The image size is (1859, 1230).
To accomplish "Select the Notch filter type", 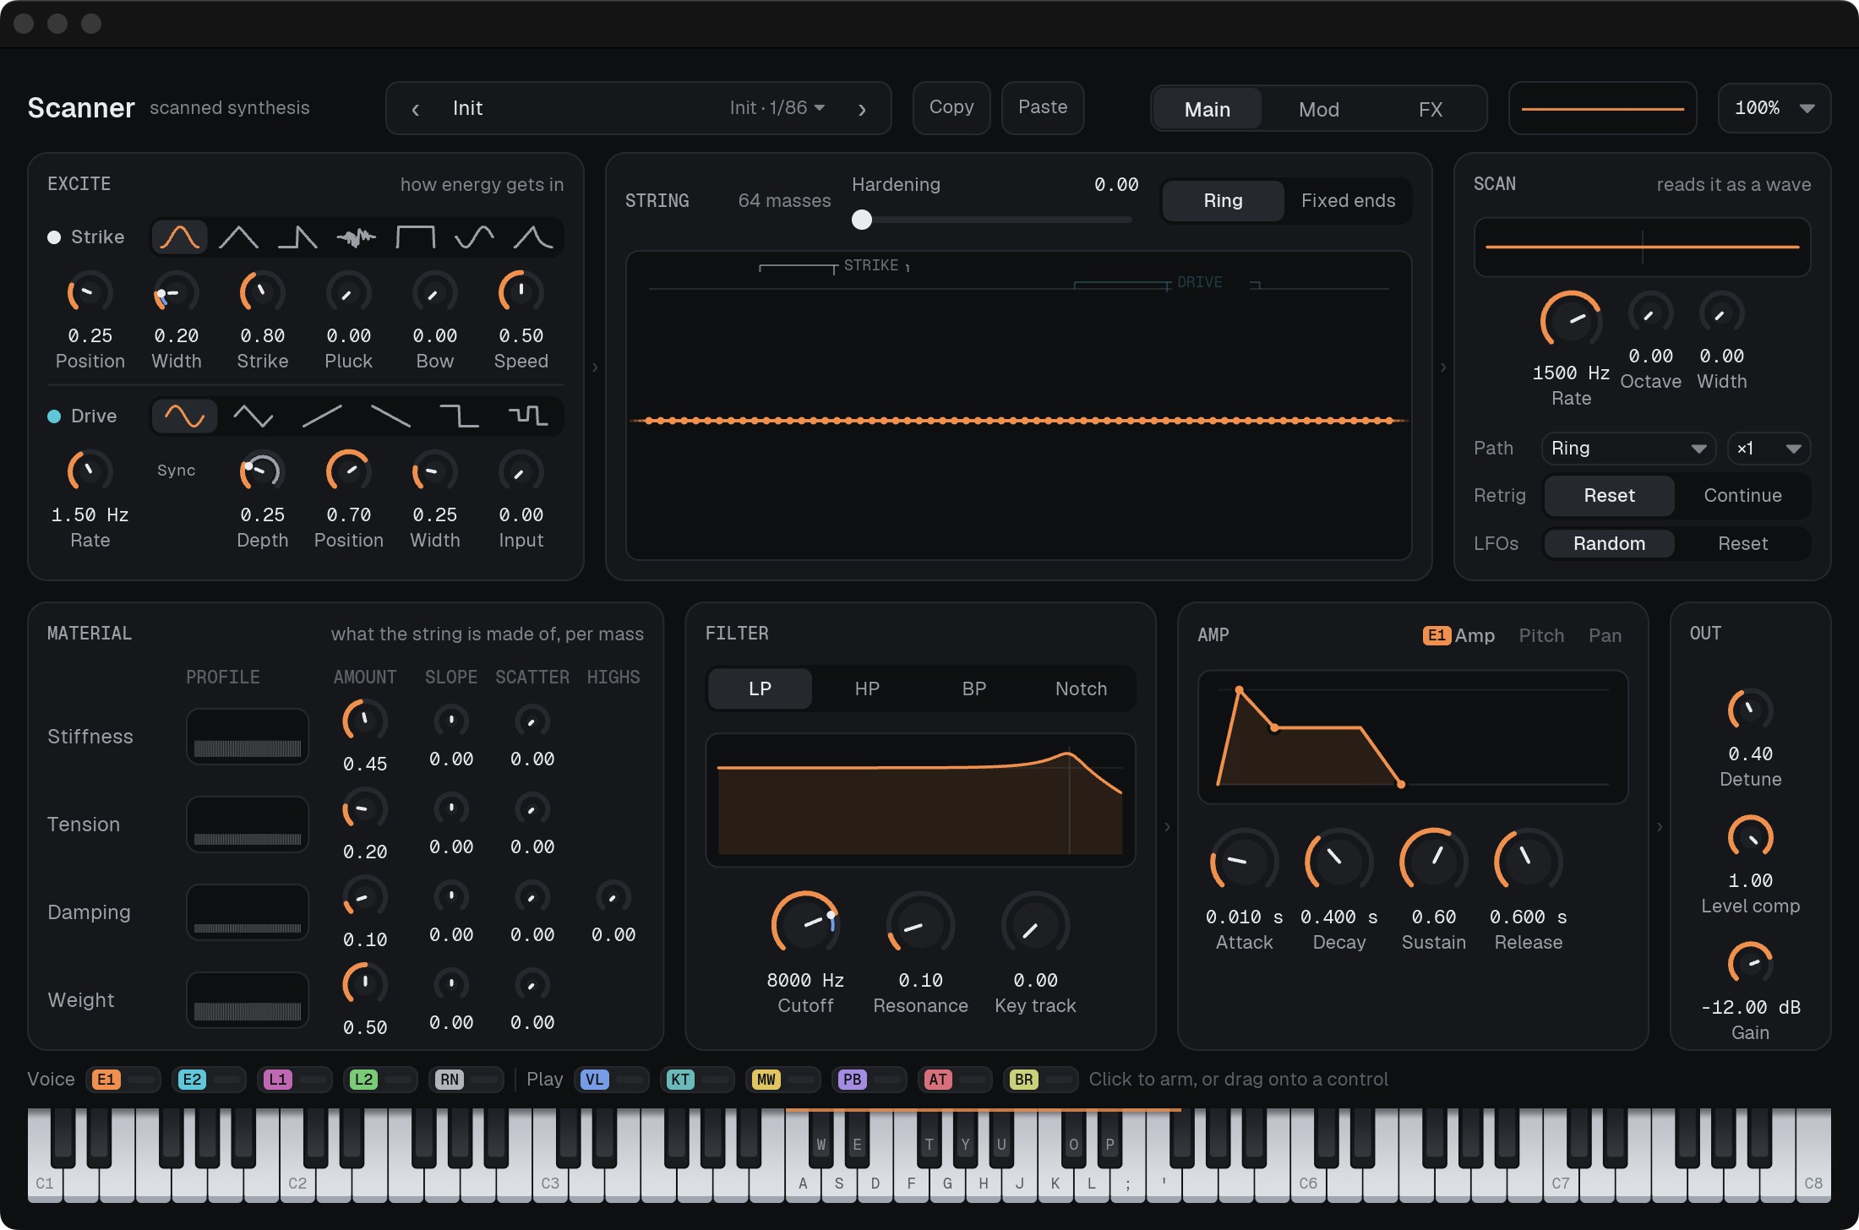I will tap(1081, 689).
